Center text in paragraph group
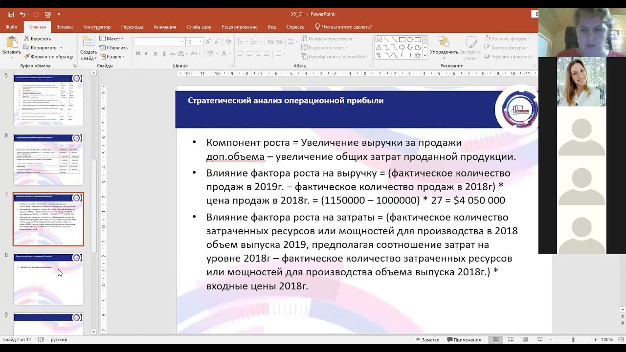This screenshot has height=352, width=626. coord(249,54)
